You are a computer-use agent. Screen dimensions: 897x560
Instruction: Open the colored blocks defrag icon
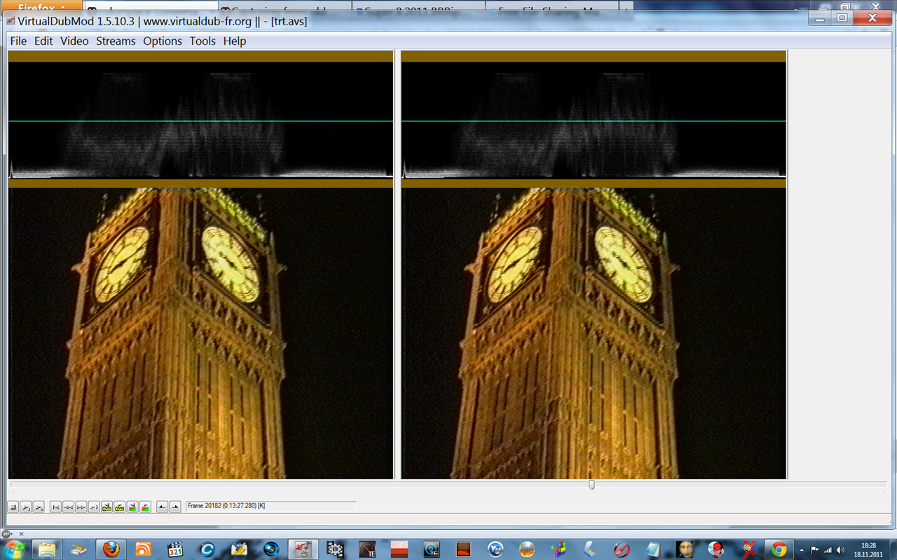point(559,549)
